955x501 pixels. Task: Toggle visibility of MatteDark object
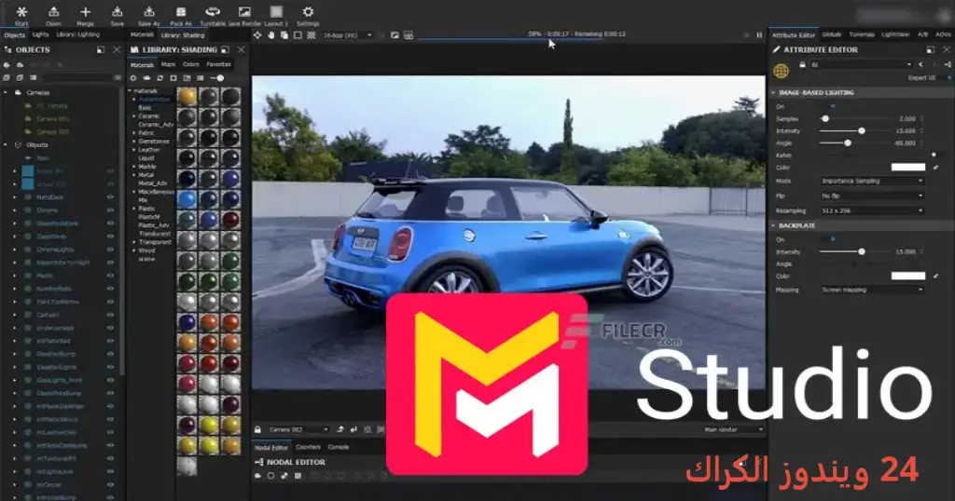(110, 197)
